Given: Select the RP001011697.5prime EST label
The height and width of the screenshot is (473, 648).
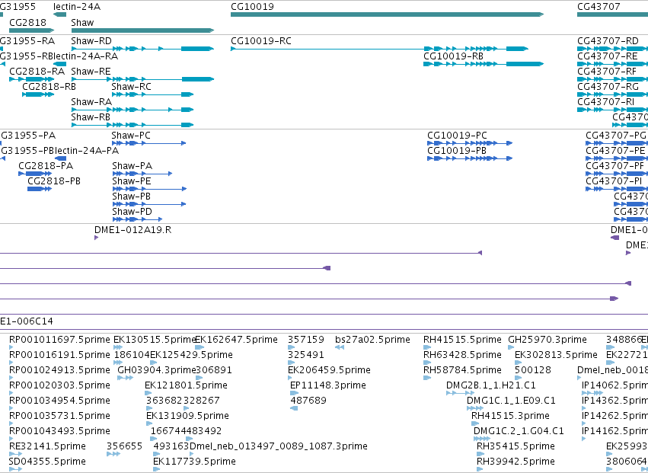Looking at the screenshot, I should point(60,340).
